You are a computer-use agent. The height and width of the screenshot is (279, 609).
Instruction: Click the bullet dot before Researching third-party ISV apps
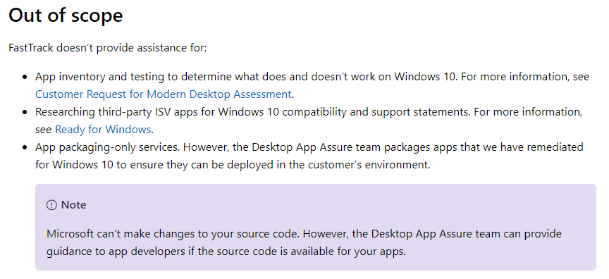pyautogui.click(x=25, y=113)
